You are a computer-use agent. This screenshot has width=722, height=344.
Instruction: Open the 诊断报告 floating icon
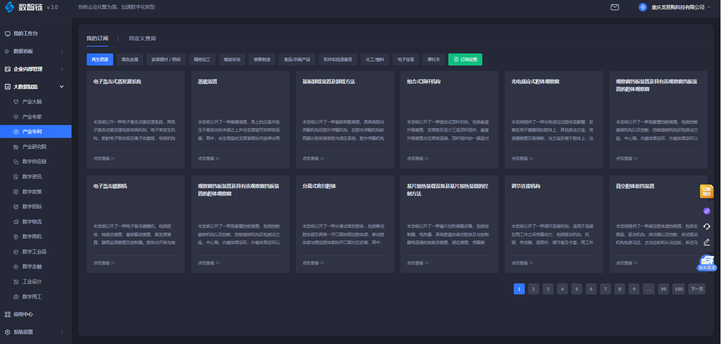click(x=706, y=191)
